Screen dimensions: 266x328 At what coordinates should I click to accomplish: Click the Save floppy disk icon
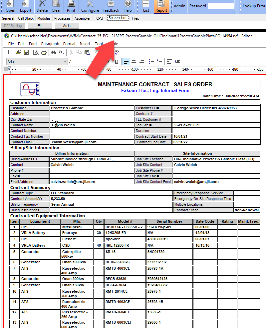click(x=26, y=52)
